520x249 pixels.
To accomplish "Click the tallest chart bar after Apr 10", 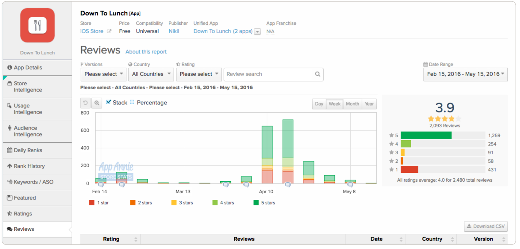I will [288, 152].
